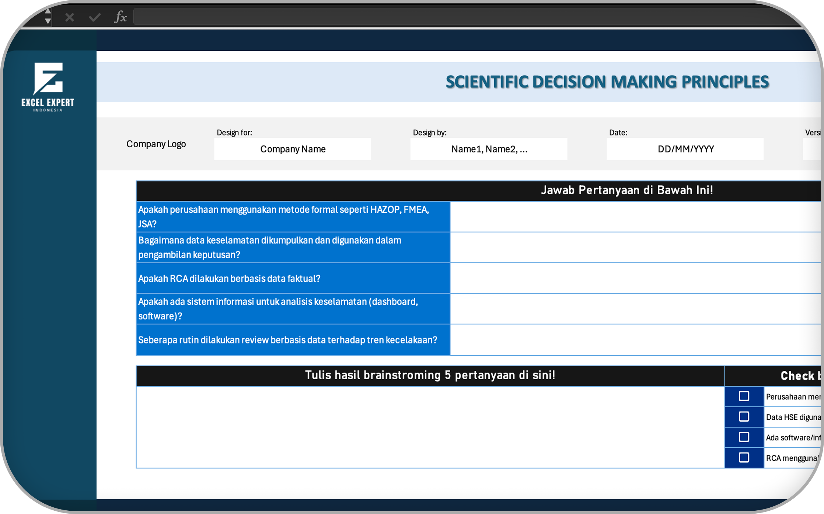Viewport: 824px width, 514px height.
Task: Click the name box down arrow
Action: coord(48,21)
